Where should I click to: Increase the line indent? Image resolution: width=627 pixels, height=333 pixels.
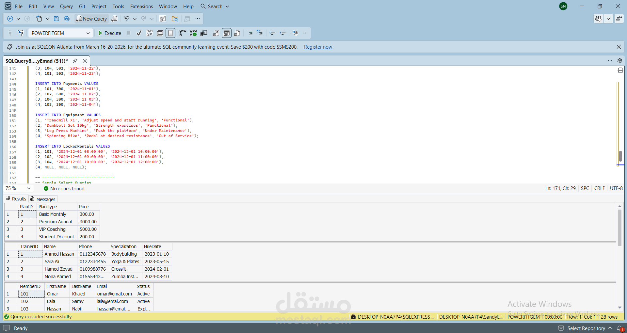click(283, 33)
